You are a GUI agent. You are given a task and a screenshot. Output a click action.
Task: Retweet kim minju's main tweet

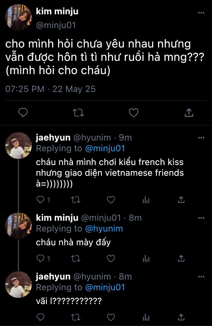[x=78, y=112]
